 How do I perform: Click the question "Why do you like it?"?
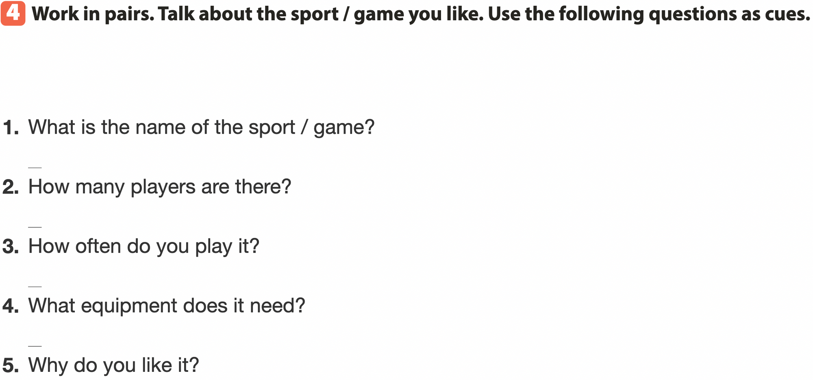point(113,365)
